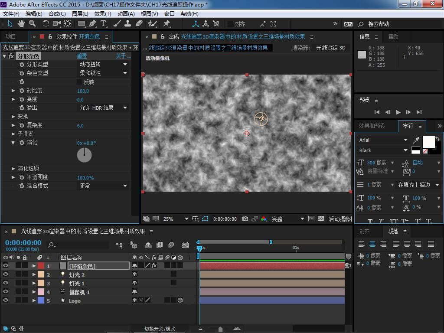The height and width of the screenshot is (333, 444).
Task: Click the 重置 reset link
Action: pos(82,56)
